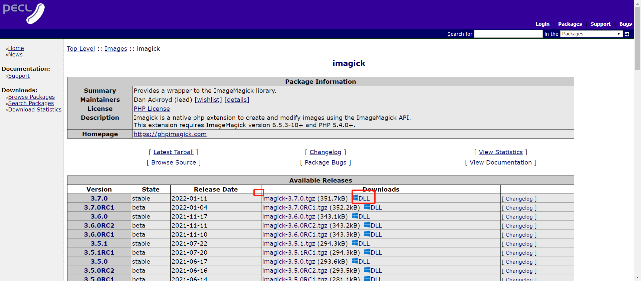Visit the https://phpimagick.com homepage link
The width and height of the screenshot is (641, 281).
point(170,134)
